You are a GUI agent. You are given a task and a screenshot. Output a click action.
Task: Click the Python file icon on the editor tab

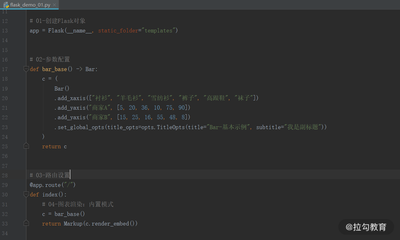(6, 5)
